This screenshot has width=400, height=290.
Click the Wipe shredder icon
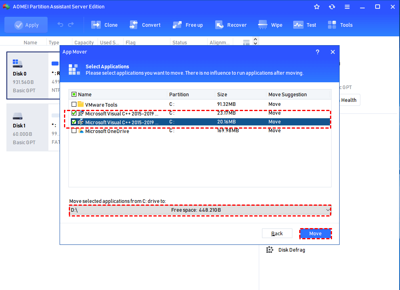point(262,25)
